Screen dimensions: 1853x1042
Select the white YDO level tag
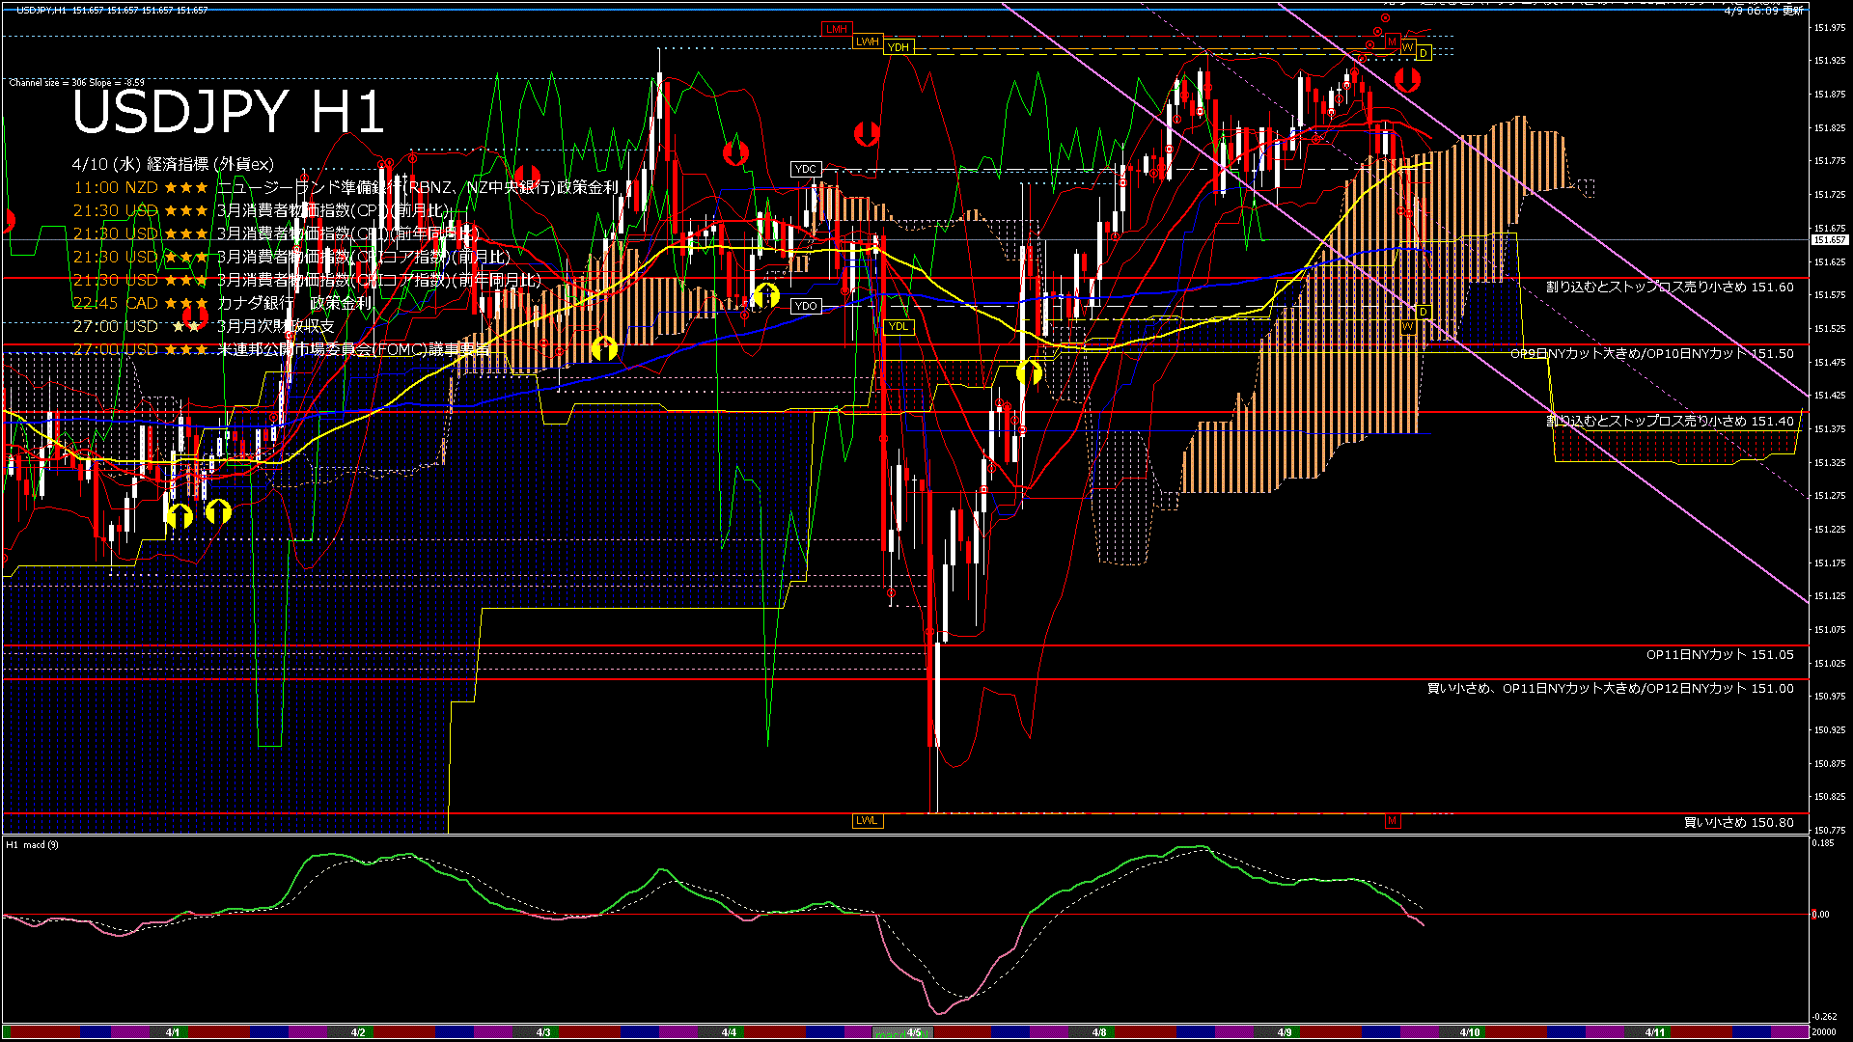[805, 306]
